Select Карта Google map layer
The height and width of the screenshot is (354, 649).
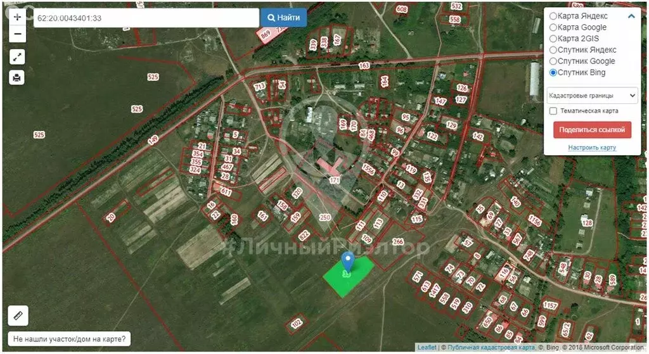click(x=553, y=28)
